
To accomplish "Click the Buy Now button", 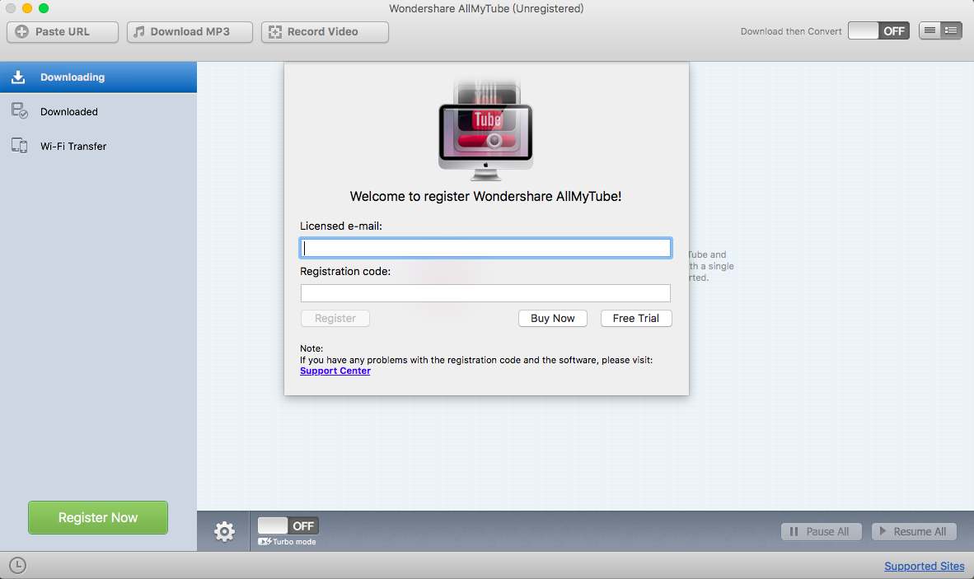I will [x=553, y=319].
